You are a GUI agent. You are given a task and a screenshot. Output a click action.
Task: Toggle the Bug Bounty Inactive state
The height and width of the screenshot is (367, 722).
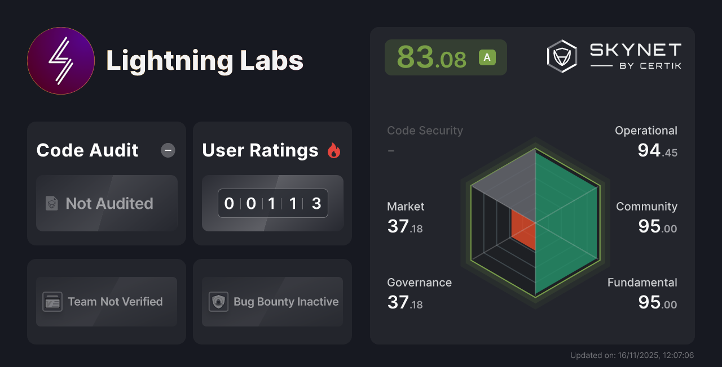[272, 302]
